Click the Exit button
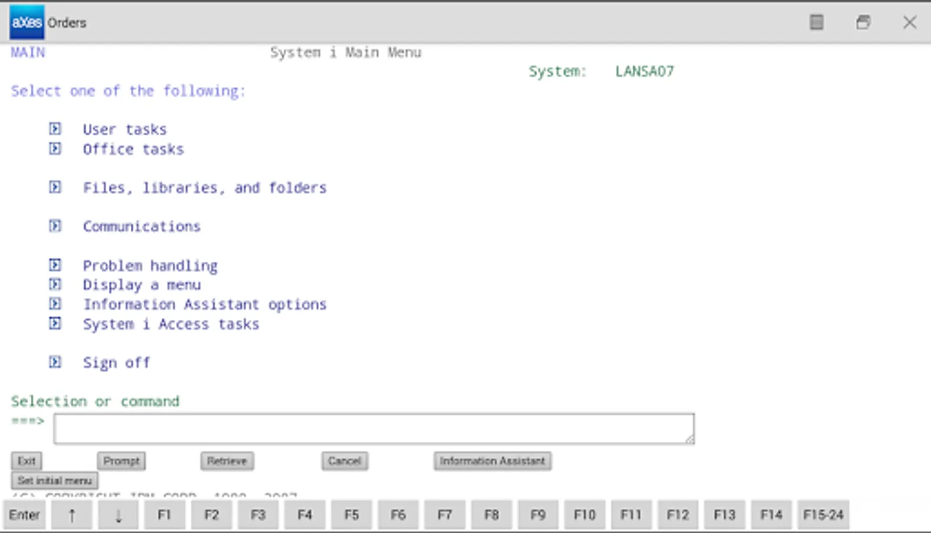The image size is (931, 533). (27, 461)
